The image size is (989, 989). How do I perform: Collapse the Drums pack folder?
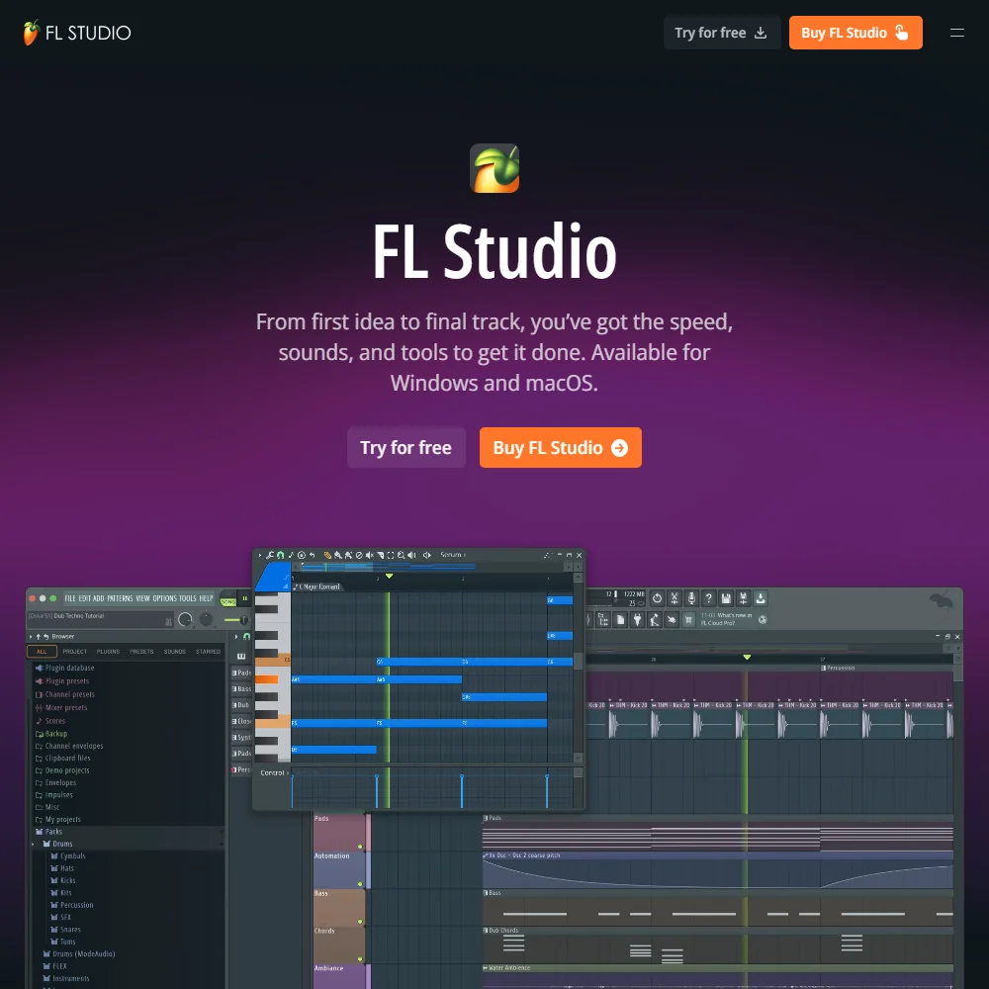coord(57,844)
